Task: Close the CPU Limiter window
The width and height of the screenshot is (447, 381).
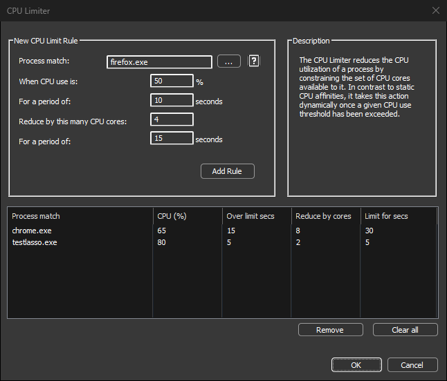Action: tap(436, 10)
